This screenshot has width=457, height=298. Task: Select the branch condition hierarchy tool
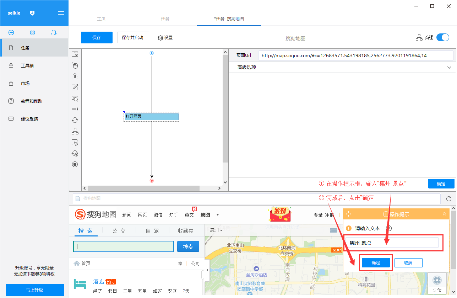coord(75,131)
